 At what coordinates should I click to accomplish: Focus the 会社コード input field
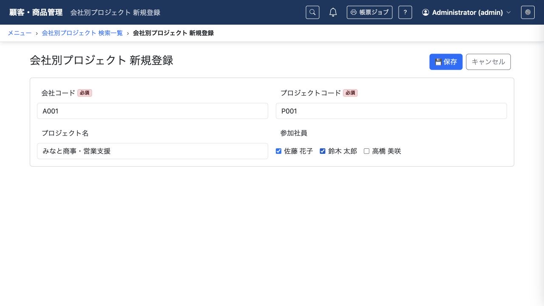(x=153, y=111)
